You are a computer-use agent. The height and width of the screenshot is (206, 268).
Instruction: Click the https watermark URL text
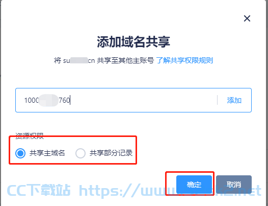point(170,190)
